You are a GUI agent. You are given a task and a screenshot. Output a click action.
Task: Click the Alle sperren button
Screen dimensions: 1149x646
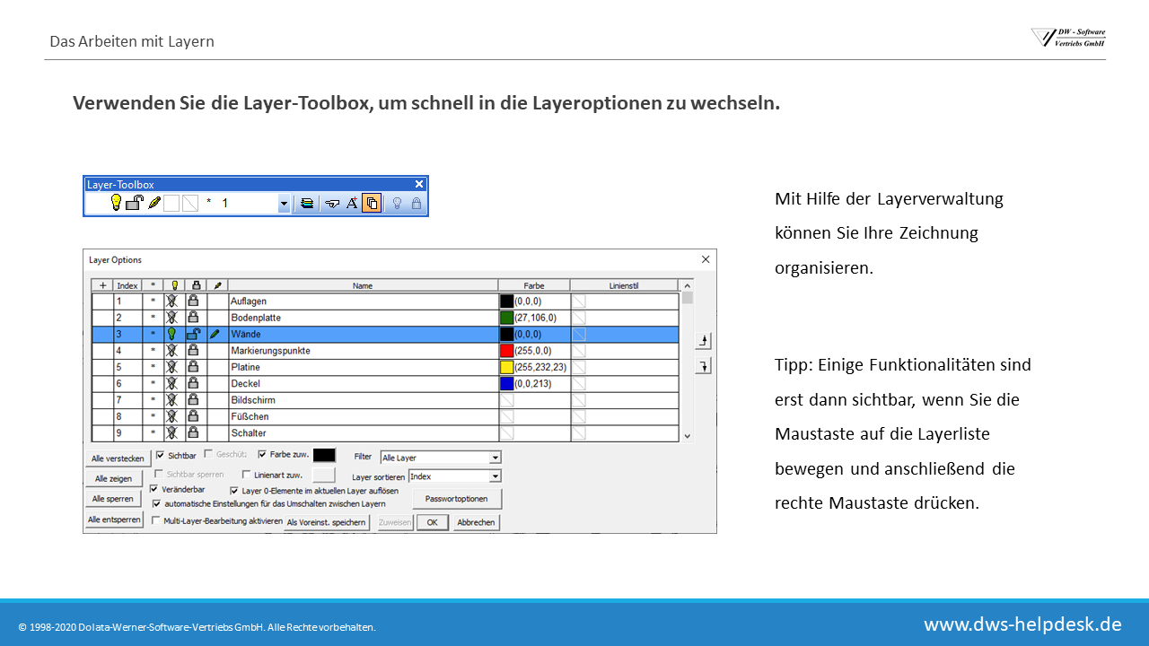pos(114,499)
